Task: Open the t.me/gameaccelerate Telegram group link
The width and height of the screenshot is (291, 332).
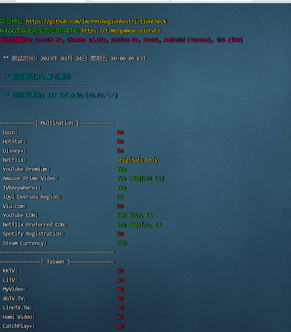Action: (x=121, y=30)
